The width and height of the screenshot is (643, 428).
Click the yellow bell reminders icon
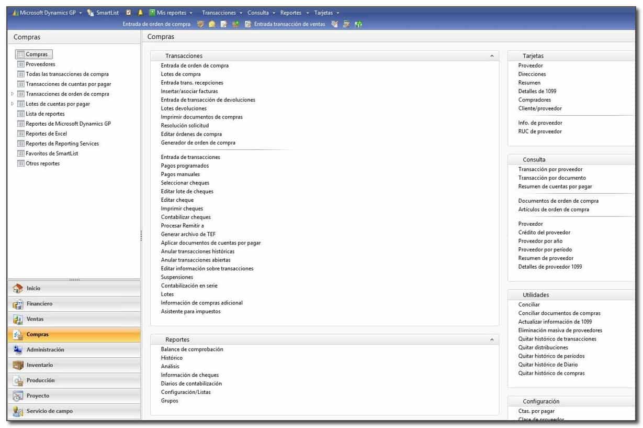pos(140,13)
